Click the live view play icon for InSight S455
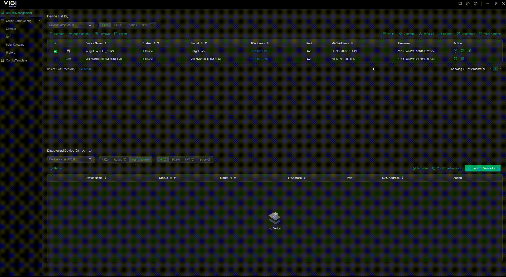Screen dimensions: 506x277 (x=455, y=51)
